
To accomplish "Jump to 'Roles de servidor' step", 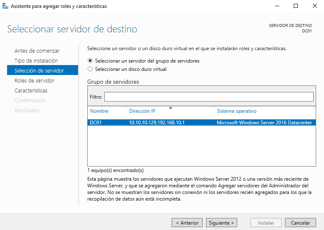I will click(x=34, y=81).
